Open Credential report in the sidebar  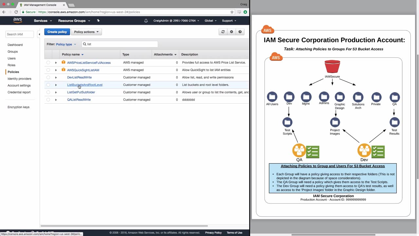click(x=19, y=92)
